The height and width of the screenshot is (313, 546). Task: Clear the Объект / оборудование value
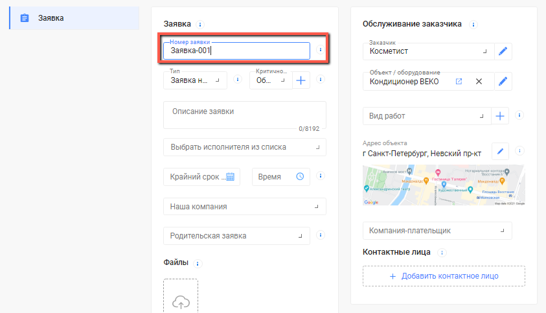point(479,81)
